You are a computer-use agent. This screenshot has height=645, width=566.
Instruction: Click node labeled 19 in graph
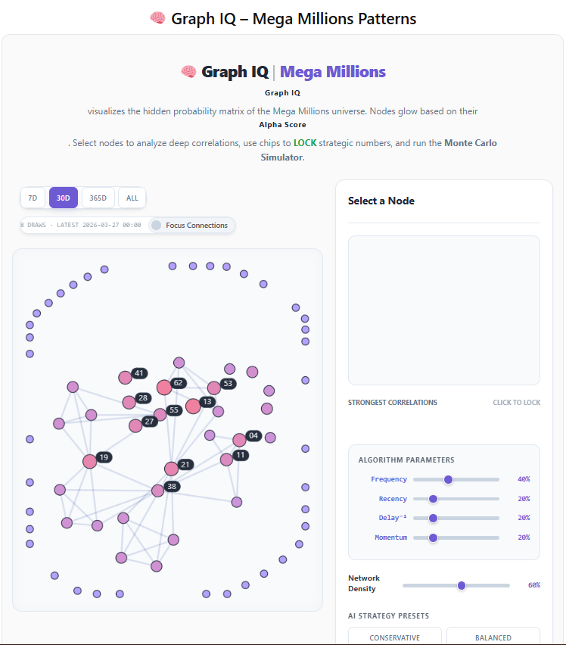[89, 461]
